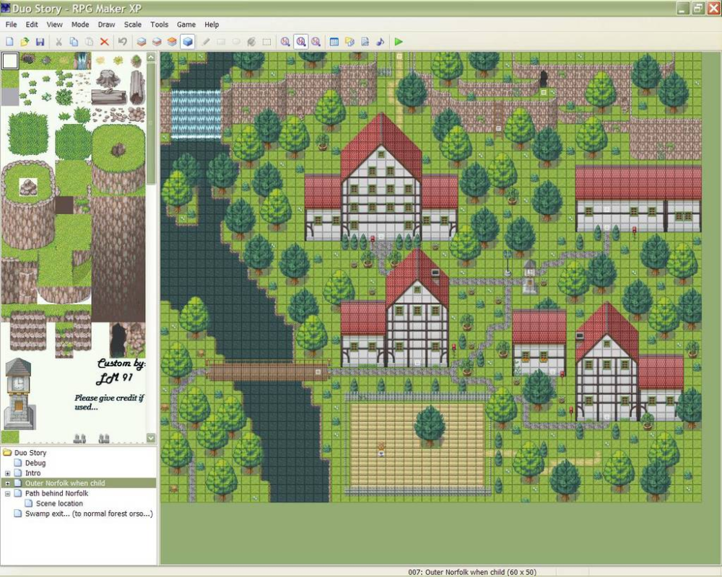Click the Paste clipboard icon
722x577 pixels.
point(89,42)
